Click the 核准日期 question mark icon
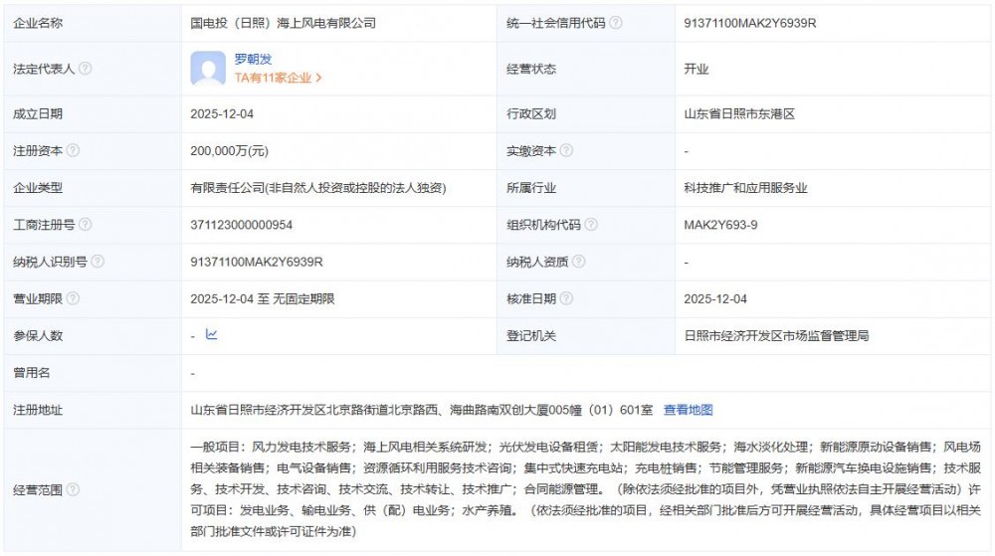 tap(566, 298)
